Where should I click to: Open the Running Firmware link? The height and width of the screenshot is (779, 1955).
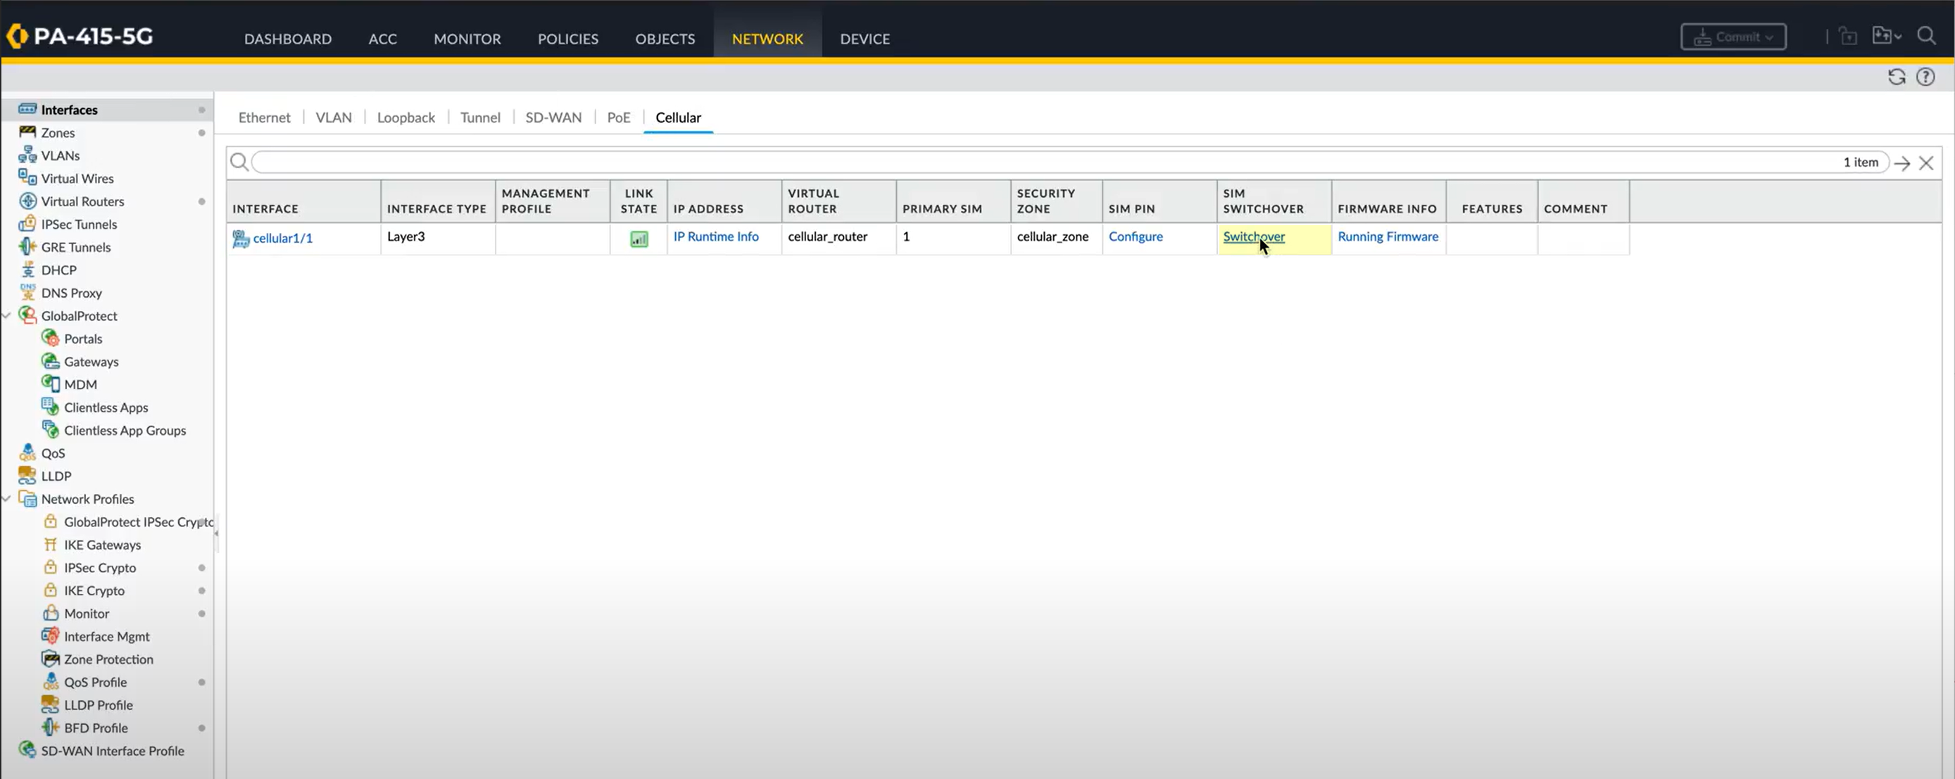pos(1388,236)
